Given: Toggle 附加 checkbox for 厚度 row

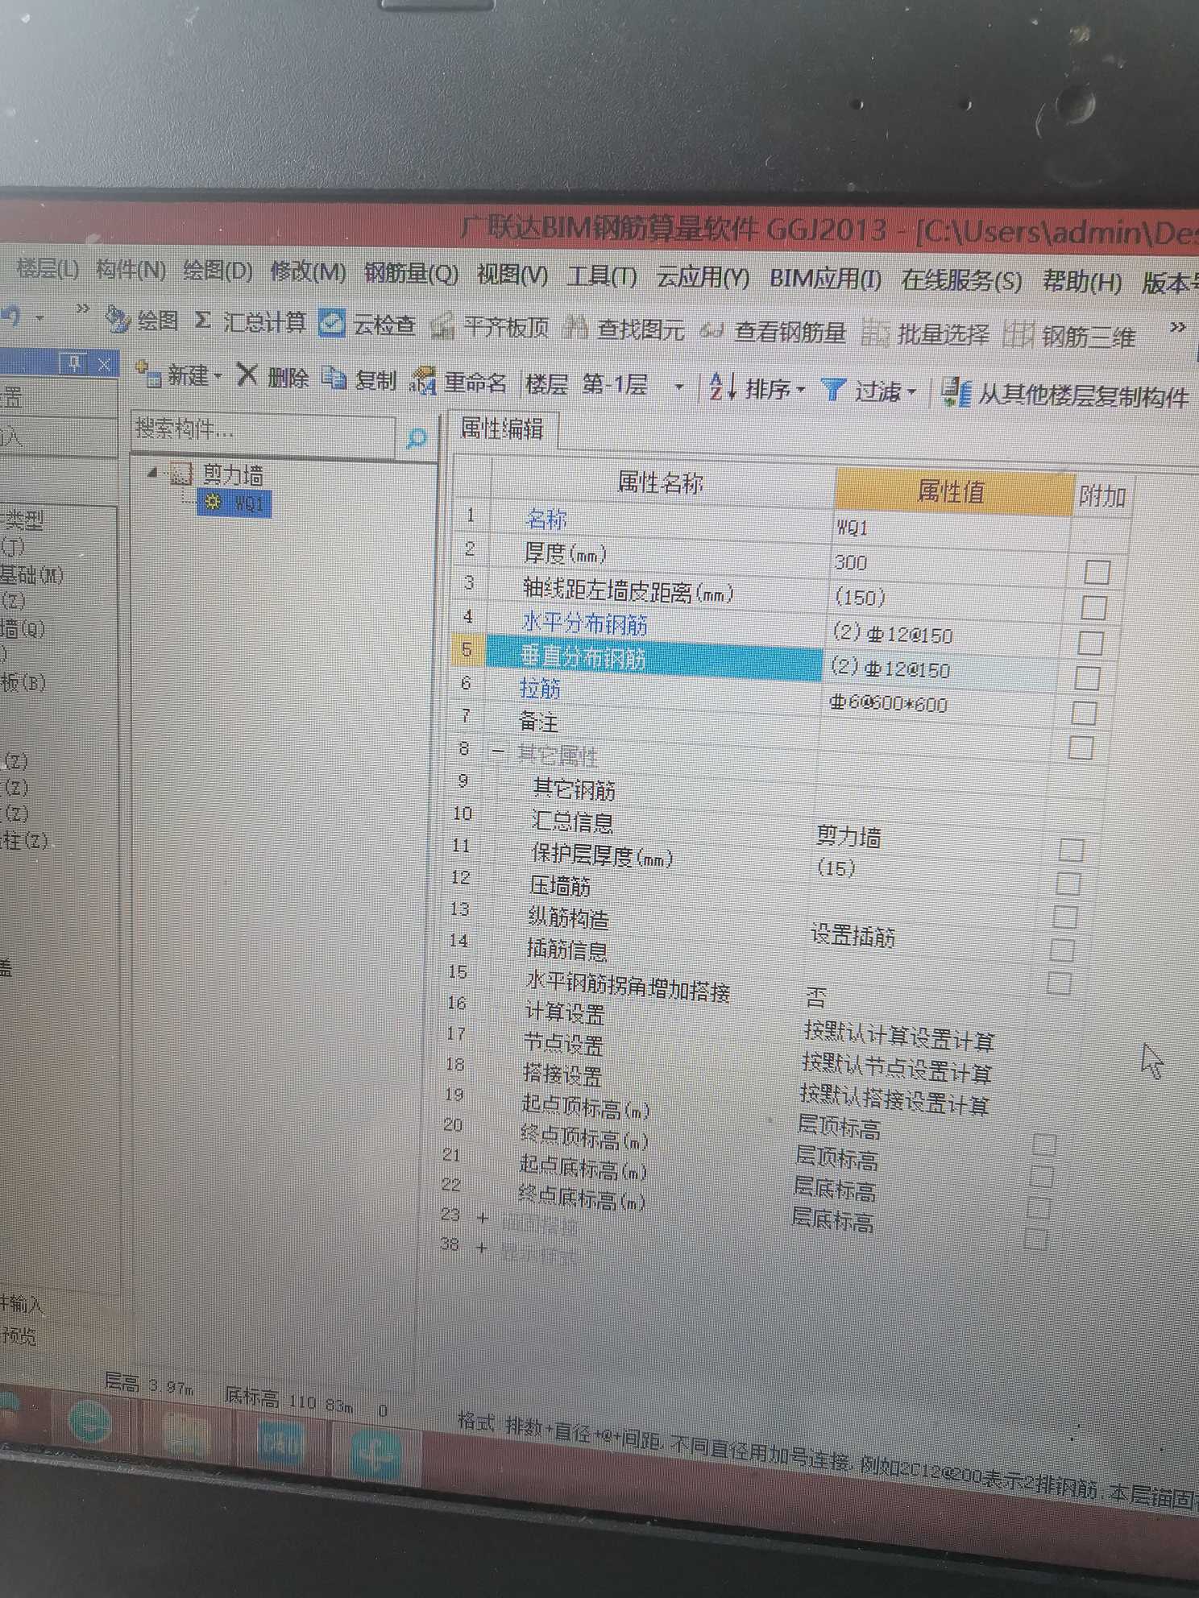Looking at the screenshot, I should pos(1097,571).
